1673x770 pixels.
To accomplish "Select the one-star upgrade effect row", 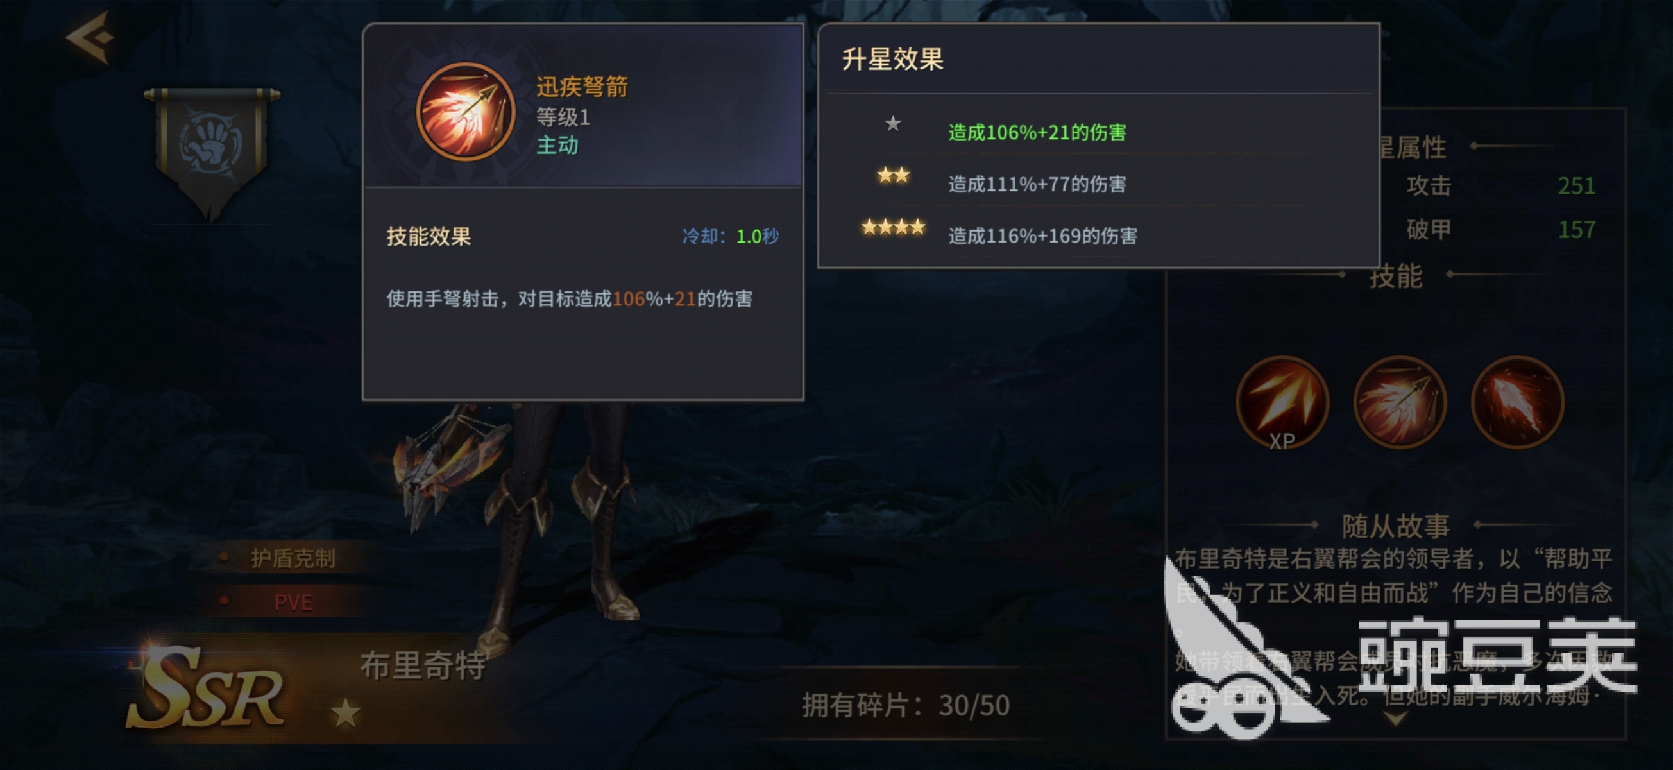I will pyautogui.click(x=1098, y=130).
